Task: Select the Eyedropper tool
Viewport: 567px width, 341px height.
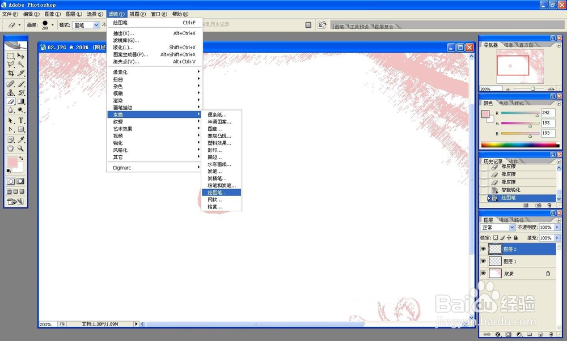Action: tap(20, 139)
